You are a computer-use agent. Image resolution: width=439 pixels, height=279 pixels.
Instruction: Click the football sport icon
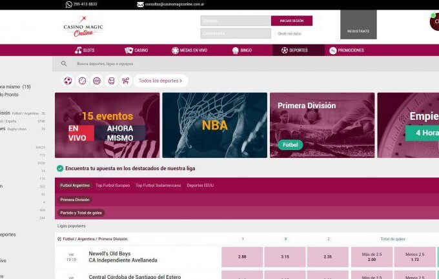pos(68,81)
